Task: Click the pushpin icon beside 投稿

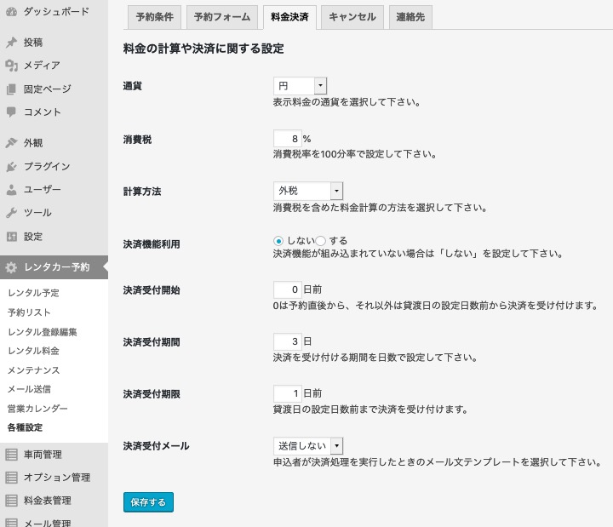Action: click(x=11, y=43)
